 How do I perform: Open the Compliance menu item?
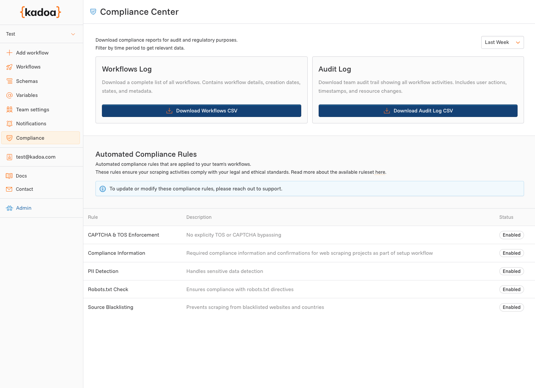point(41,138)
